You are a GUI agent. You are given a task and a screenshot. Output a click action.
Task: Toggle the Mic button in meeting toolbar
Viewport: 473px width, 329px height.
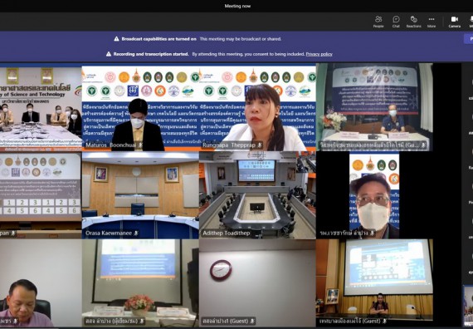coord(471,22)
